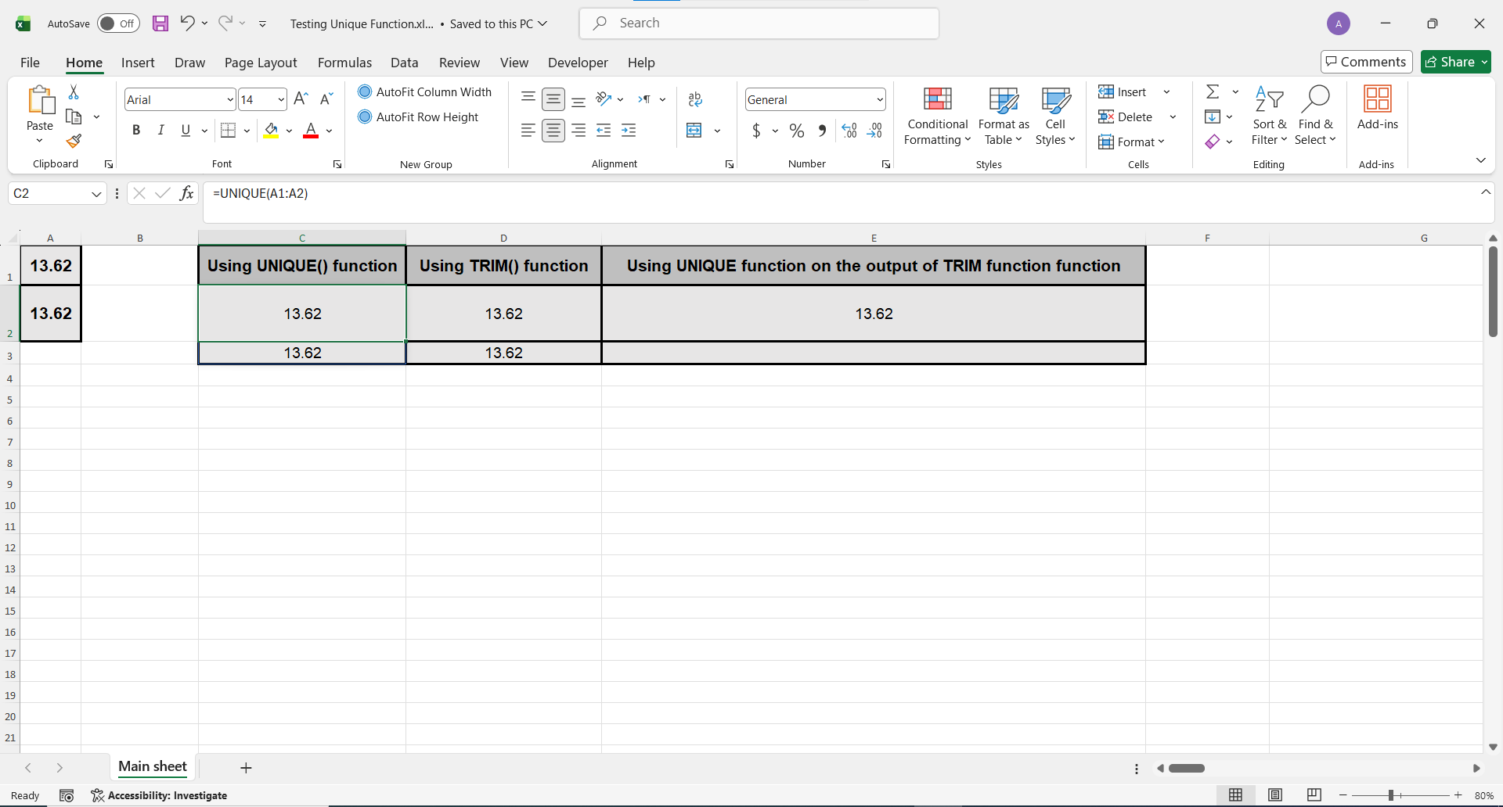This screenshot has width=1503, height=807.
Task: Expand the General number format dropdown
Action: (x=880, y=99)
